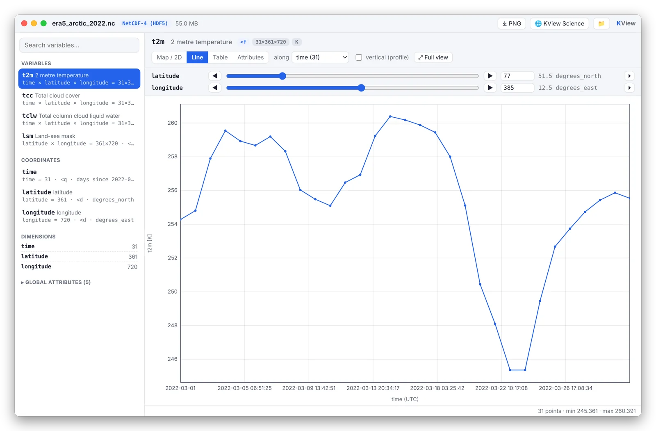
Task: Click the 2022-03-13 20:34:17 tick label
Action: click(x=373, y=388)
